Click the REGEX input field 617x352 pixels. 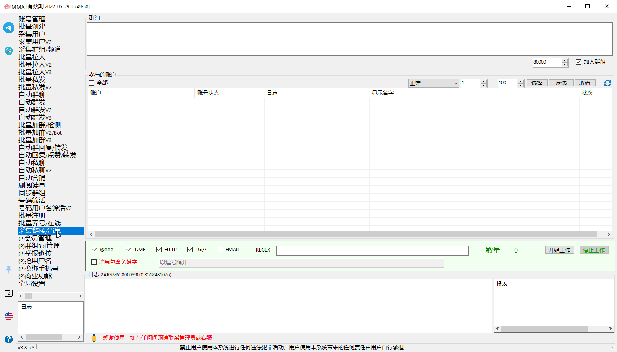373,250
